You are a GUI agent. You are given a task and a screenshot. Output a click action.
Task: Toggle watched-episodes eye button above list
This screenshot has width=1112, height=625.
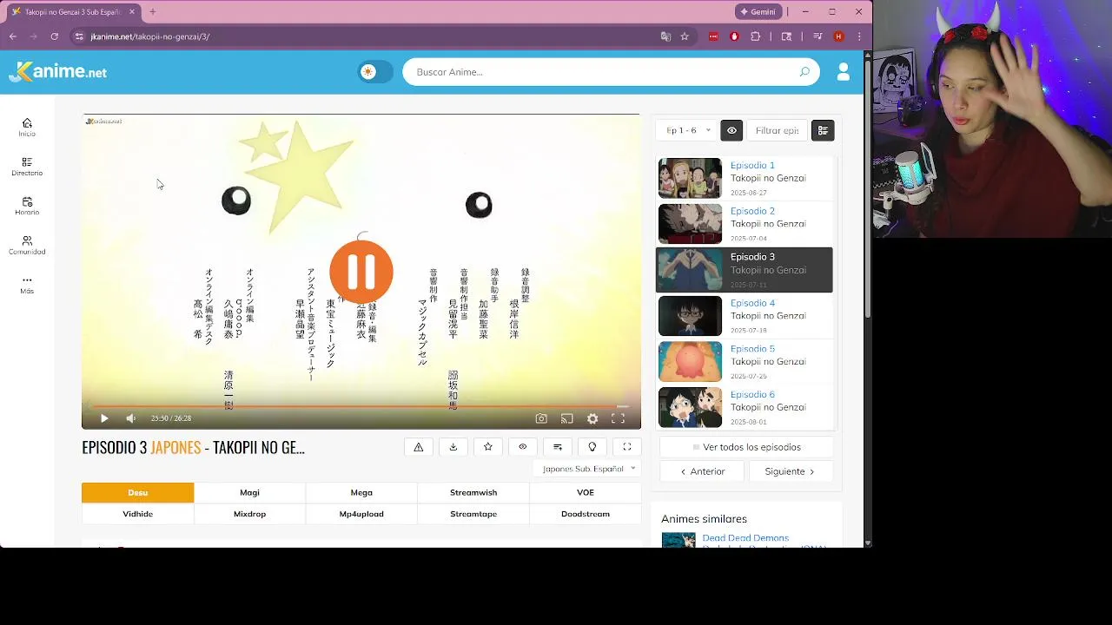[731, 130]
